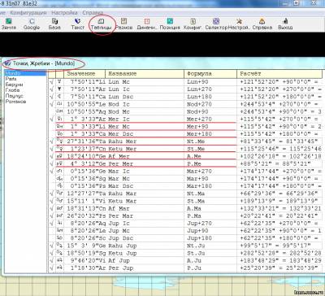Click the value 26°20'32"Ps in Per Mar row
The width and height of the screenshot is (325, 296).
[85, 216]
